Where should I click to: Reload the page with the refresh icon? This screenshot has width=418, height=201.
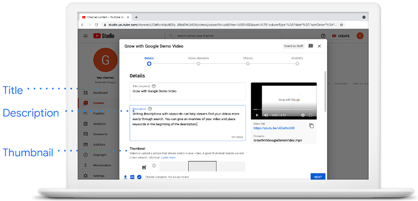[96, 25]
